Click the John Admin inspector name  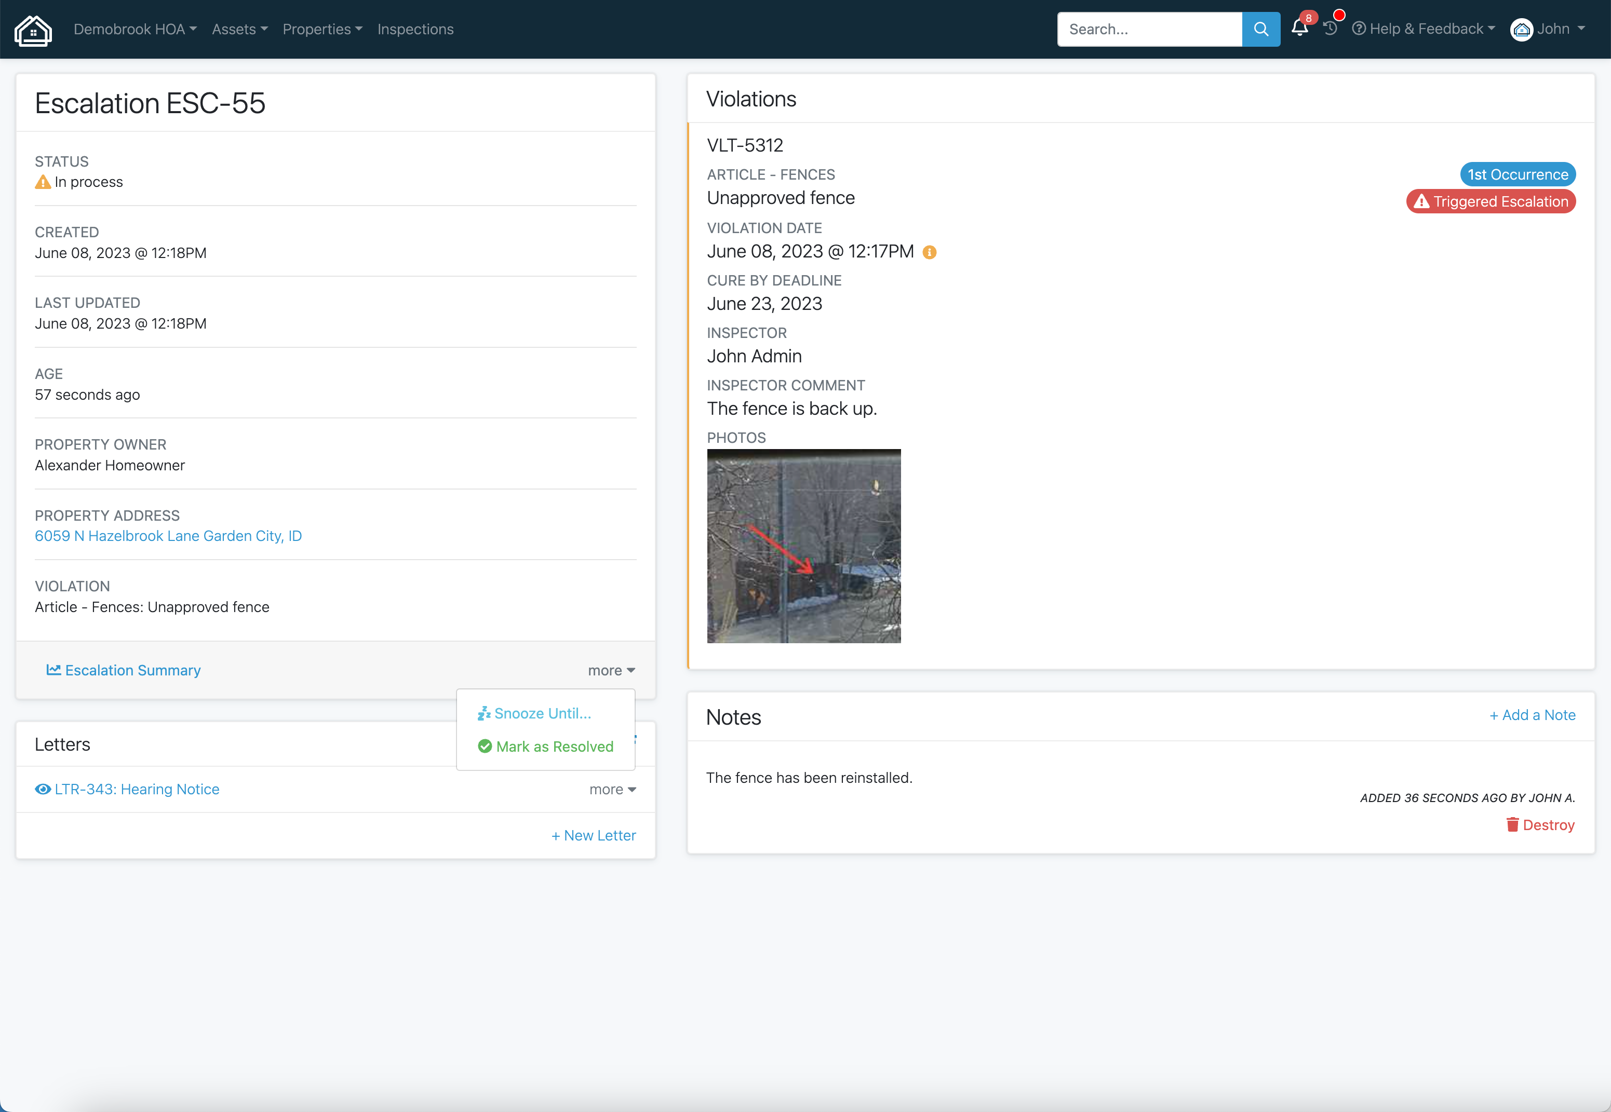[754, 356]
